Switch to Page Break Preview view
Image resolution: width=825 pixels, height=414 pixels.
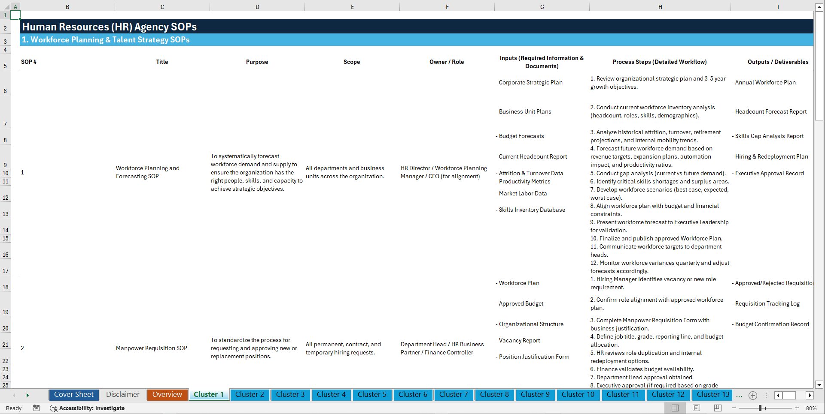click(718, 408)
